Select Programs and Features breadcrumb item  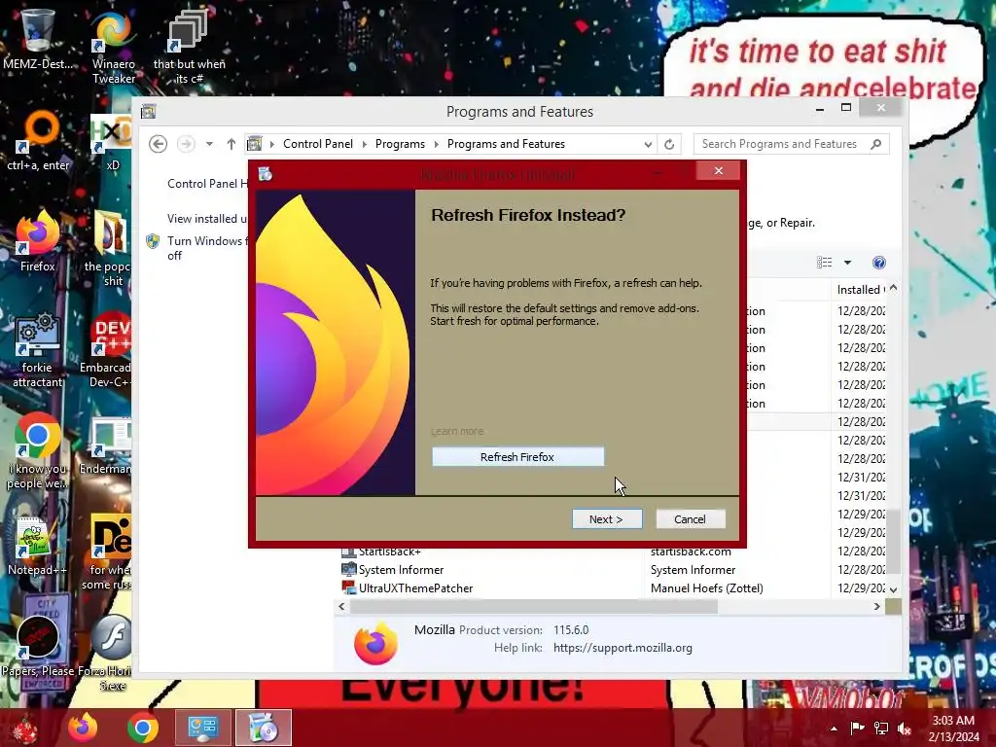(506, 144)
